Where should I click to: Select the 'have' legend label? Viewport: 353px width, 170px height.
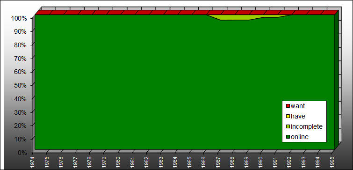tap(298, 116)
